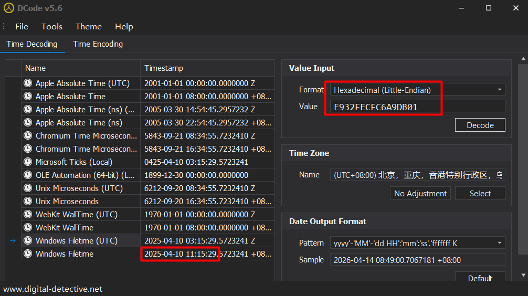This screenshot has width=528, height=296.
Task: Open the Tools menu
Action: 52,27
